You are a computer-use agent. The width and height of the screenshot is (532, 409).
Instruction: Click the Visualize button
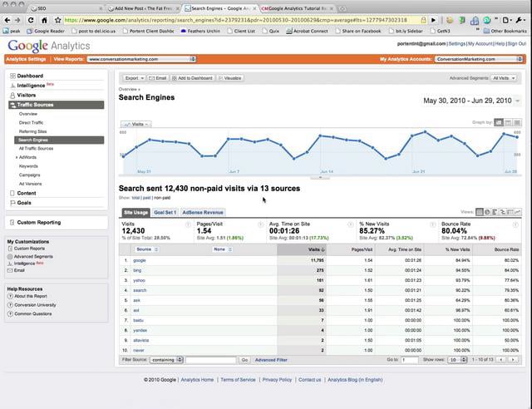230,78
